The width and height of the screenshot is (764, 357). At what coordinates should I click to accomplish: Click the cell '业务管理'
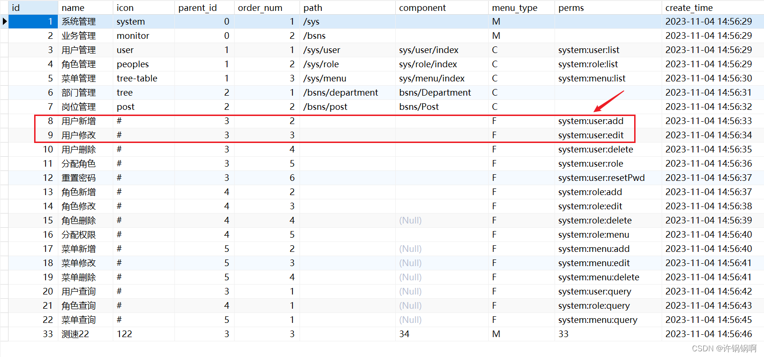[x=85, y=36]
